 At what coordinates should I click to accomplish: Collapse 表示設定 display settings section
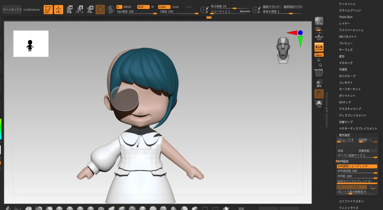point(344,135)
